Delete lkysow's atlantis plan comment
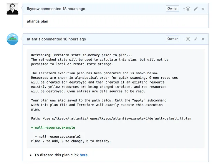Viewport: 212px width, 164px height. [203, 9]
